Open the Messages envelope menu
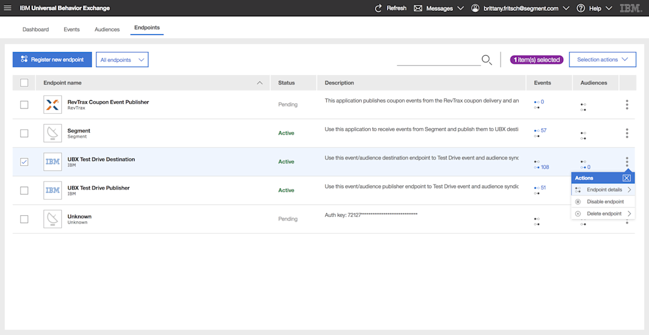This screenshot has width=649, height=335. click(x=418, y=8)
